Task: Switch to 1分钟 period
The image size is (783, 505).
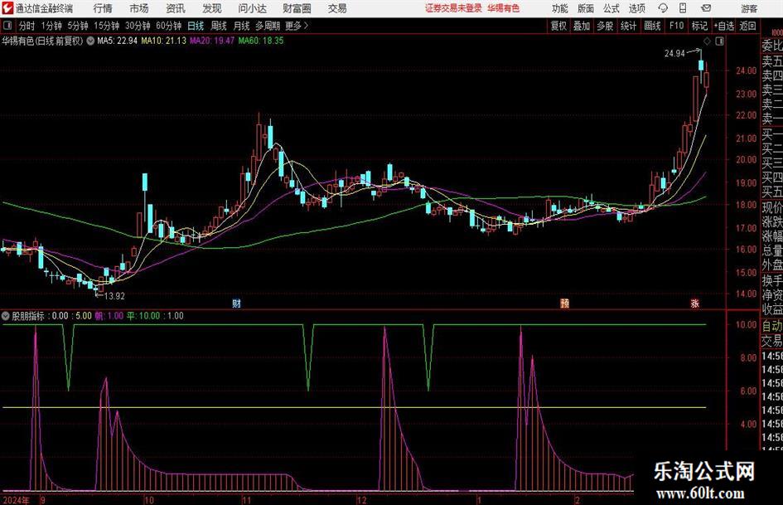Action: tap(51, 26)
